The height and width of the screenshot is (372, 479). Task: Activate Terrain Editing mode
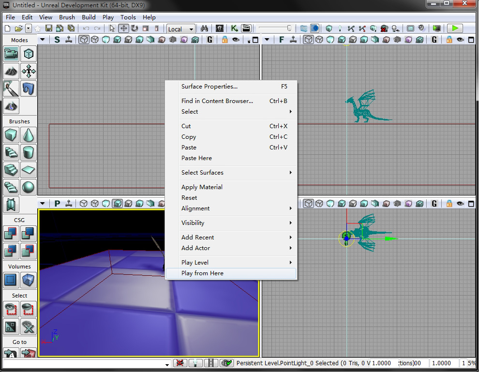tap(11, 71)
